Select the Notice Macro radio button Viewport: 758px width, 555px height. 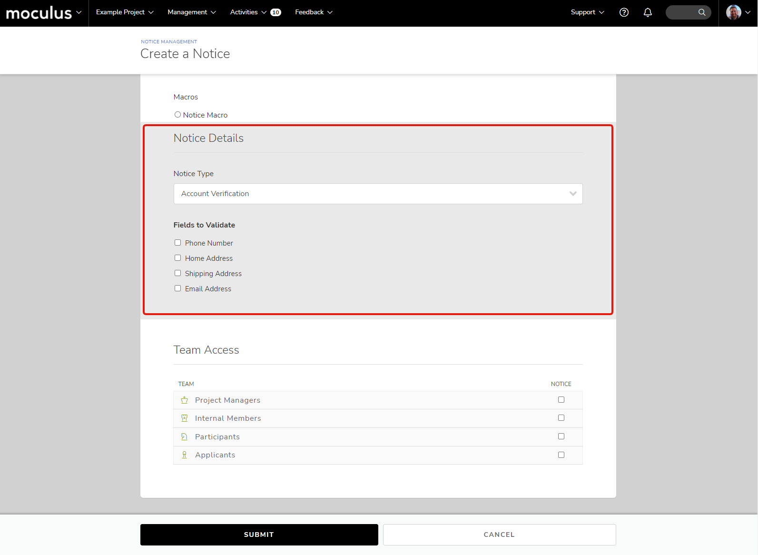click(x=177, y=115)
